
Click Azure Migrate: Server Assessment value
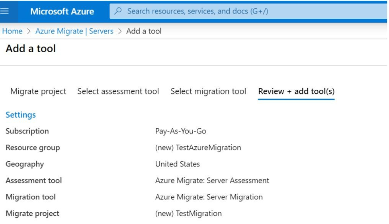(x=212, y=181)
